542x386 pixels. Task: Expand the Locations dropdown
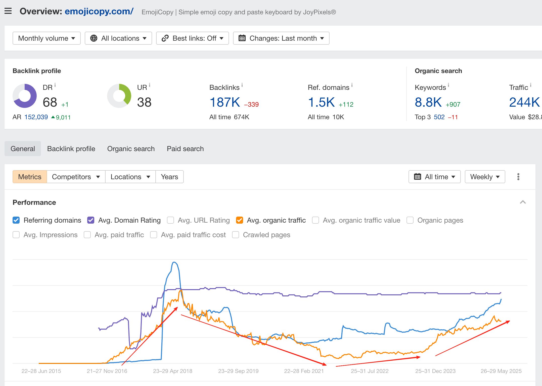coord(130,177)
